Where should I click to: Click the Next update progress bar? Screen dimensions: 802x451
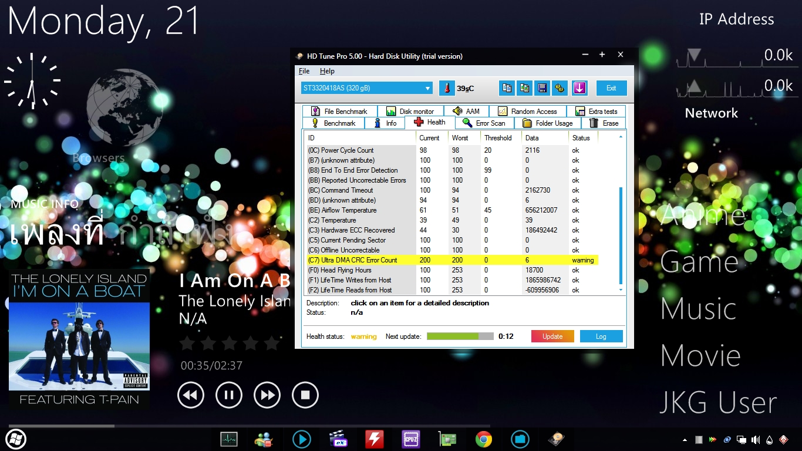pos(460,336)
